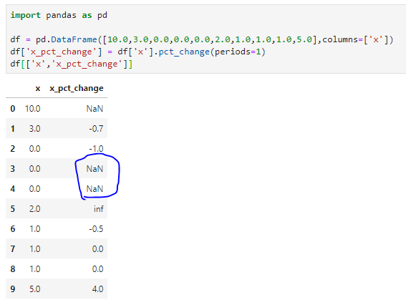Click the last code line df[['x','x_pct_change']]
Screen dimensions: 406x305
click(x=72, y=64)
